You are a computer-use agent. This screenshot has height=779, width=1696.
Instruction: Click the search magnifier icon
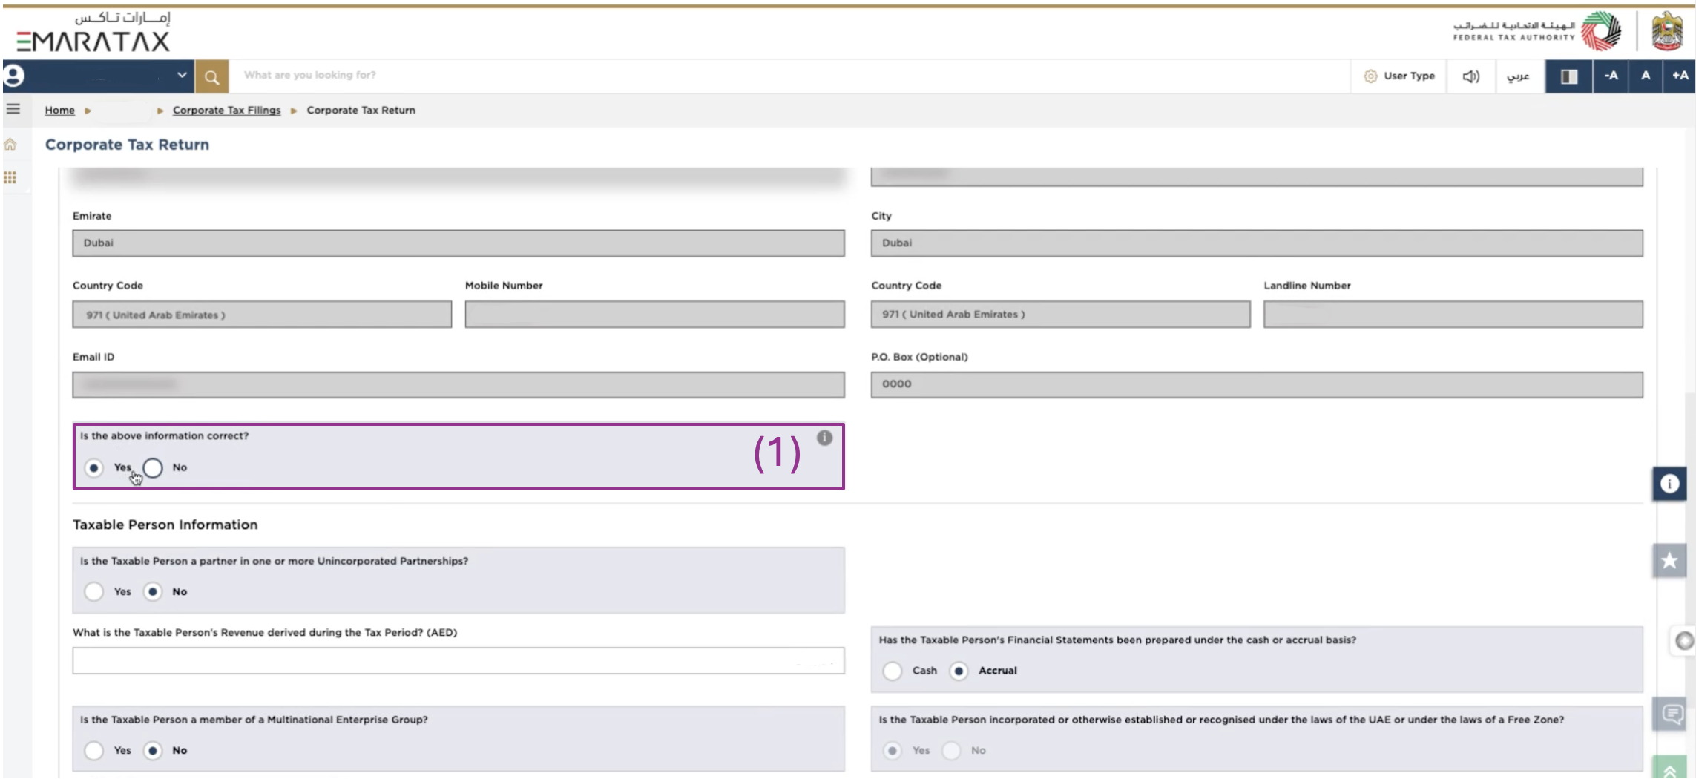pos(211,77)
